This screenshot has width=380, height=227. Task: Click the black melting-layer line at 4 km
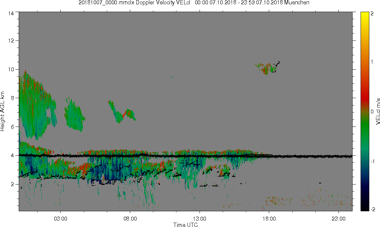(185, 156)
